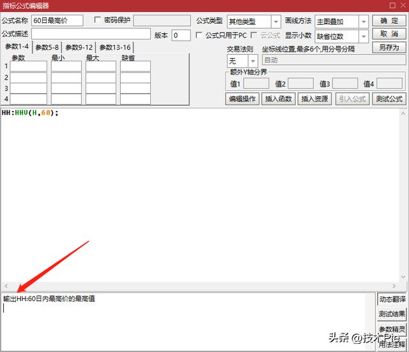409x352 pixels.
Task: Click the 取消 cancel button
Action: [389, 34]
